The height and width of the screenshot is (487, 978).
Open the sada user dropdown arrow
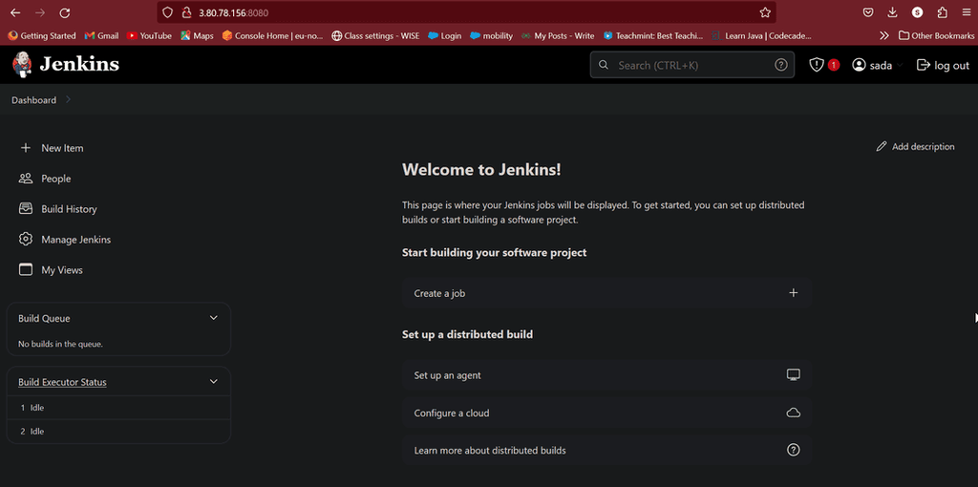[900, 66]
